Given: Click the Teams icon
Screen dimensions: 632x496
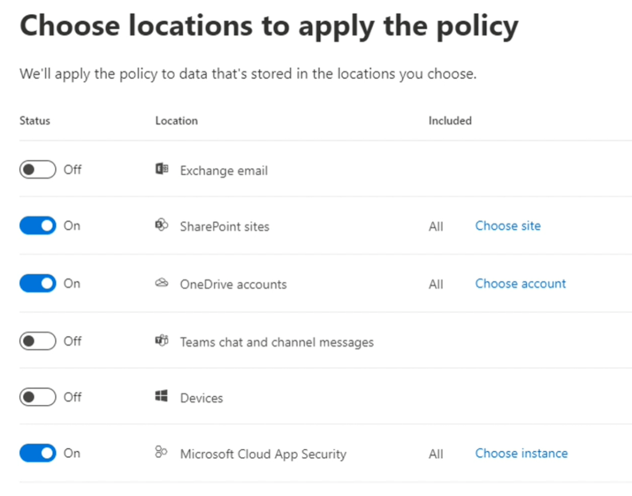Looking at the screenshot, I should pyautogui.click(x=161, y=340).
